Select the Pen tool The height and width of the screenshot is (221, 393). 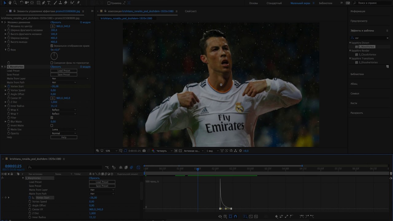(x=44, y=3)
